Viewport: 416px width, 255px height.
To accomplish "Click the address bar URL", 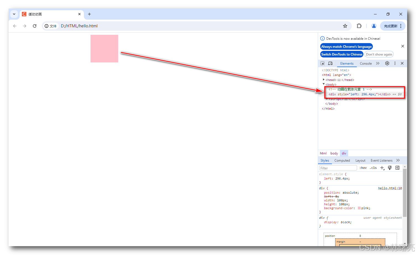I will 79,26.
